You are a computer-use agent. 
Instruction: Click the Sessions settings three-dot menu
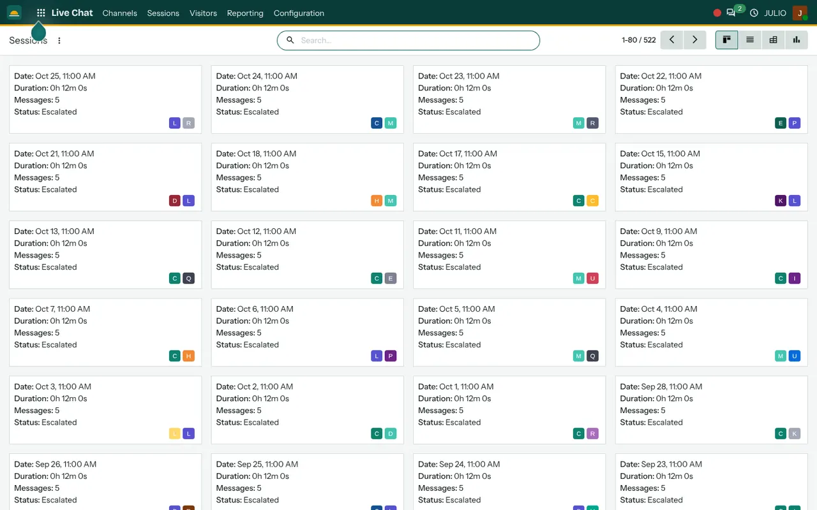(59, 40)
